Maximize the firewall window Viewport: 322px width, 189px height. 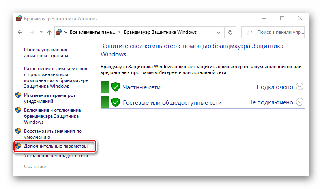pos(282,18)
